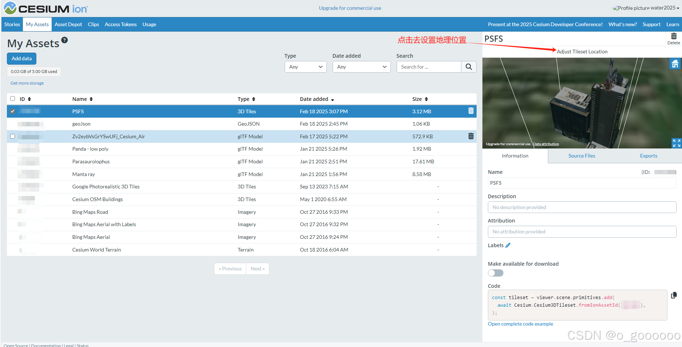
Task: Open the Type filter dropdown
Action: (305, 67)
